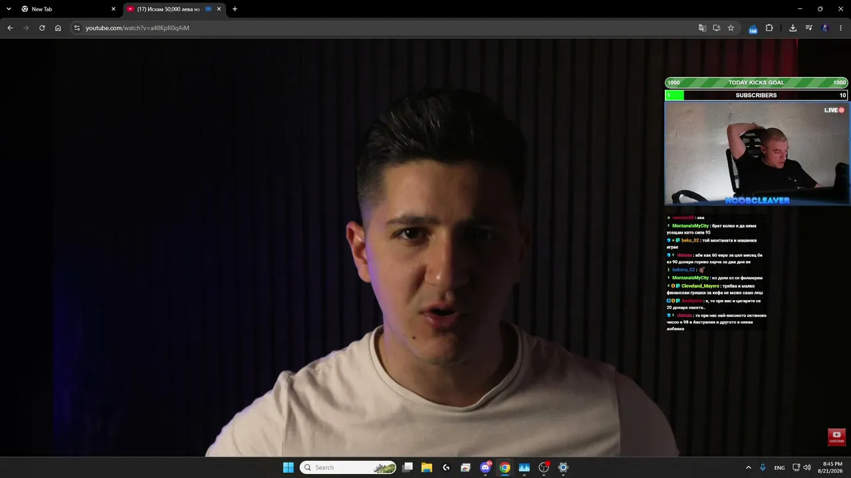Click the microphone tray icon

click(763, 467)
